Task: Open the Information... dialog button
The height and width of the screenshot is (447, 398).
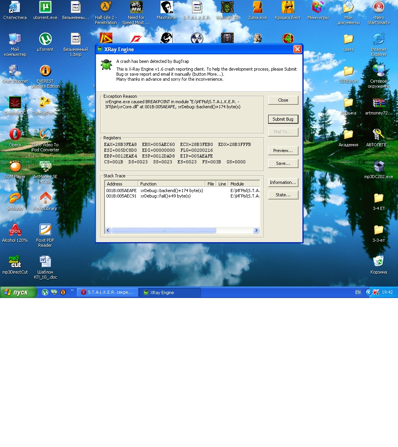Action: pos(283,182)
